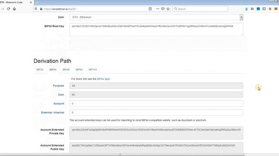Image resolution: width=279 pixels, height=156 pixels.
Task: Click the Derivation Path heading
Action: 52,61
